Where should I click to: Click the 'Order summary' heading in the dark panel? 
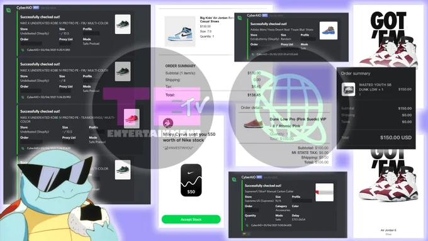[356, 74]
